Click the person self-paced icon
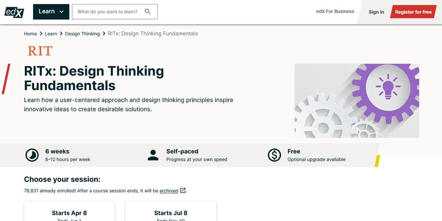Viewport: 442px width, 221px height. [153, 155]
